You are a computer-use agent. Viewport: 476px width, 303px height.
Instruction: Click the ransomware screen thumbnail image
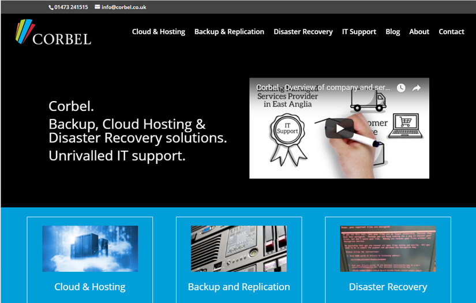click(388, 249)
